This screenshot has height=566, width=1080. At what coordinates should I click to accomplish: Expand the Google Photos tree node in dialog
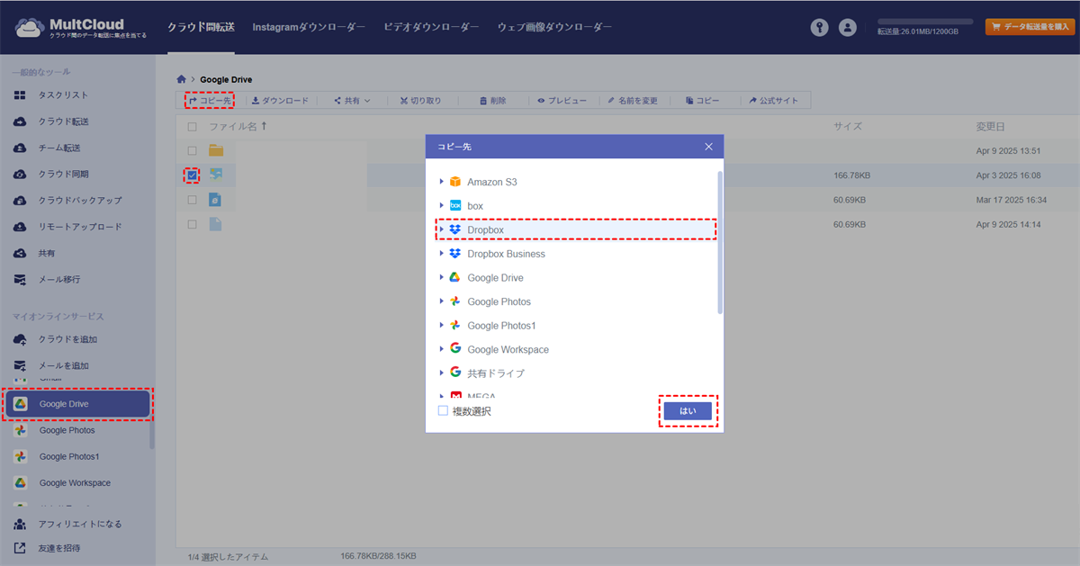[x=441, y=301]
